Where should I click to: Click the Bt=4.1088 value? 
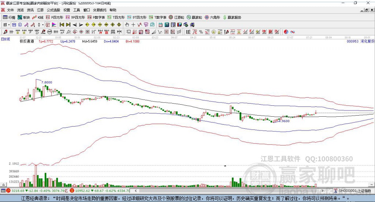pyautogui.click(x=133, y=41)
